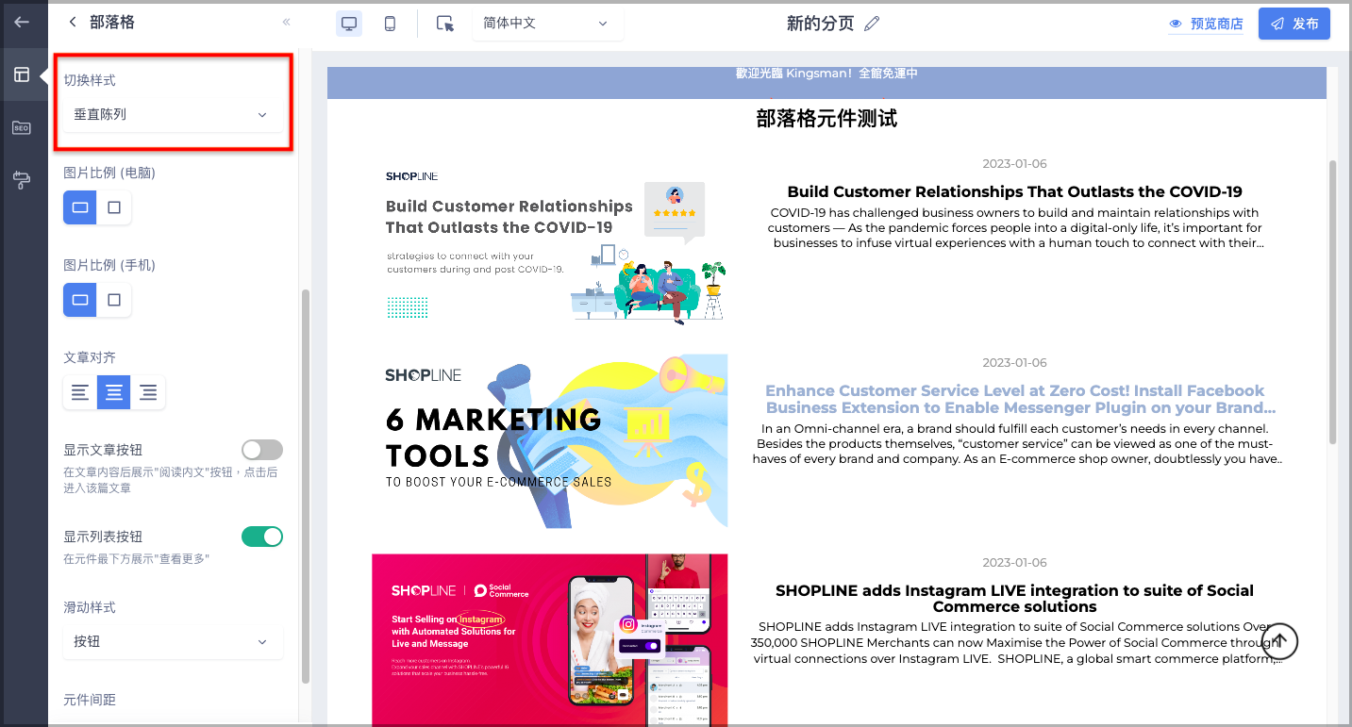
Task: Click the back arrow in left sidebar
Action: point(22,22)
